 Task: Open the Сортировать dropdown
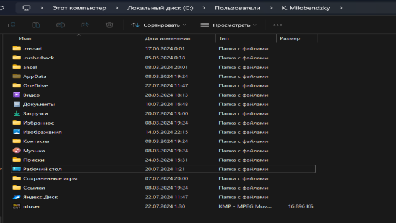158,25
